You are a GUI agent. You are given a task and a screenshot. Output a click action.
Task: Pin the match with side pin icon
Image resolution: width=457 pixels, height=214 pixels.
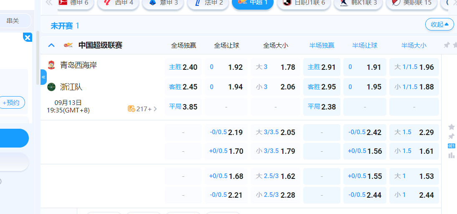pyautogui.click(x=452, y=136)
